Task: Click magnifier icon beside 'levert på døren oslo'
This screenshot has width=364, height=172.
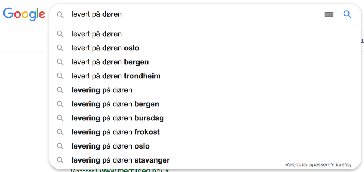Action: (x=60, y=48)
